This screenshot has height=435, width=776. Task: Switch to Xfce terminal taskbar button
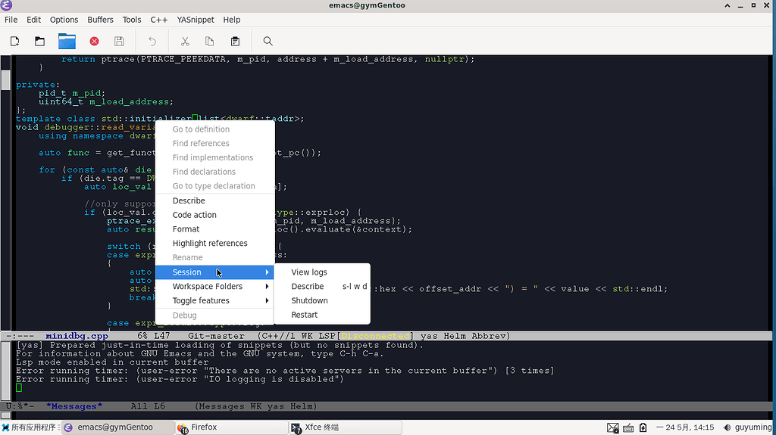[346, 427]
